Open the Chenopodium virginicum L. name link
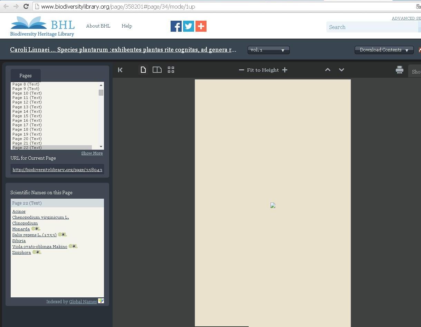Screen dimensions: 421x327 40,217
